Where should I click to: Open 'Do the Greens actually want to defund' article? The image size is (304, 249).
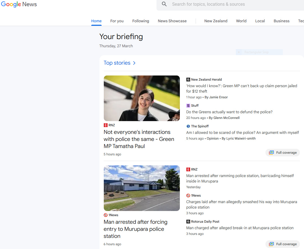pos(229,112)
